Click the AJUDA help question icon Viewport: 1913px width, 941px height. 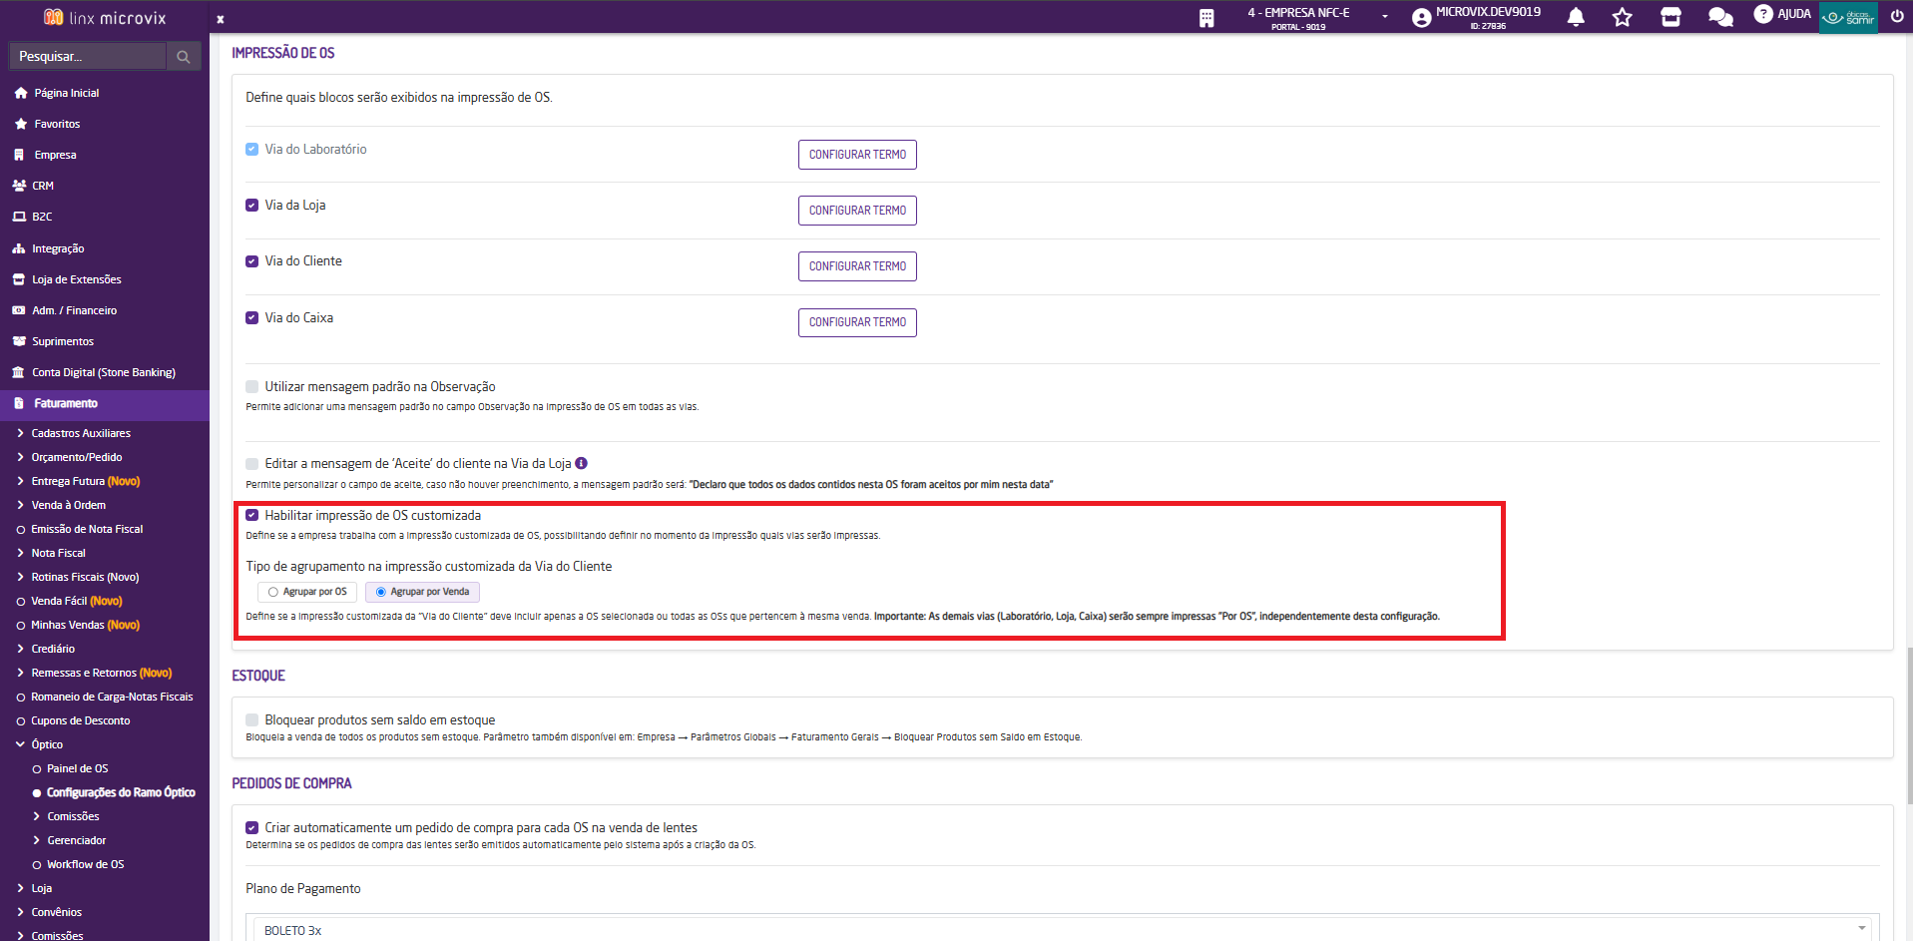coord(1763,14)
